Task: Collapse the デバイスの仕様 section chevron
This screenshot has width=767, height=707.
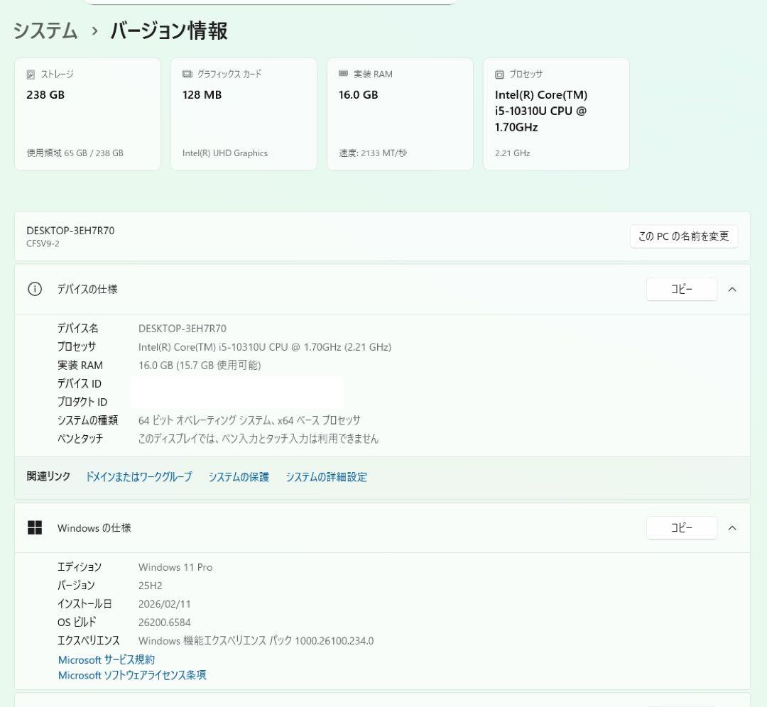Action: (x=732, y=289)
